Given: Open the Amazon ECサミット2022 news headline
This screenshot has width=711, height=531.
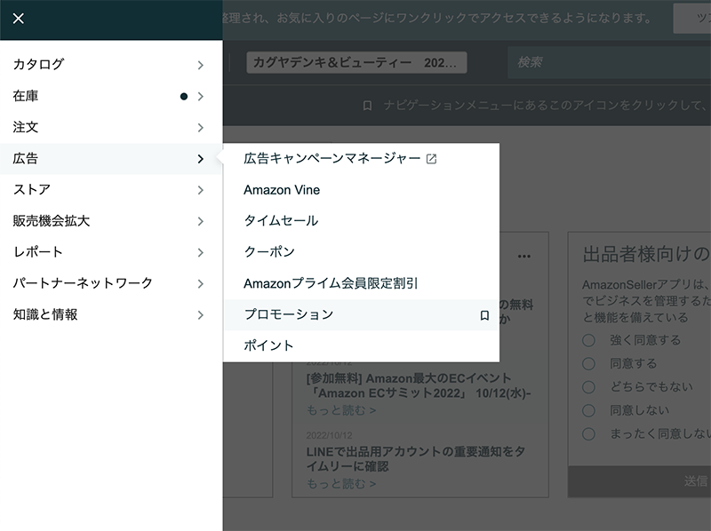Looking at the screenshot, I should (x=418, y=385).
